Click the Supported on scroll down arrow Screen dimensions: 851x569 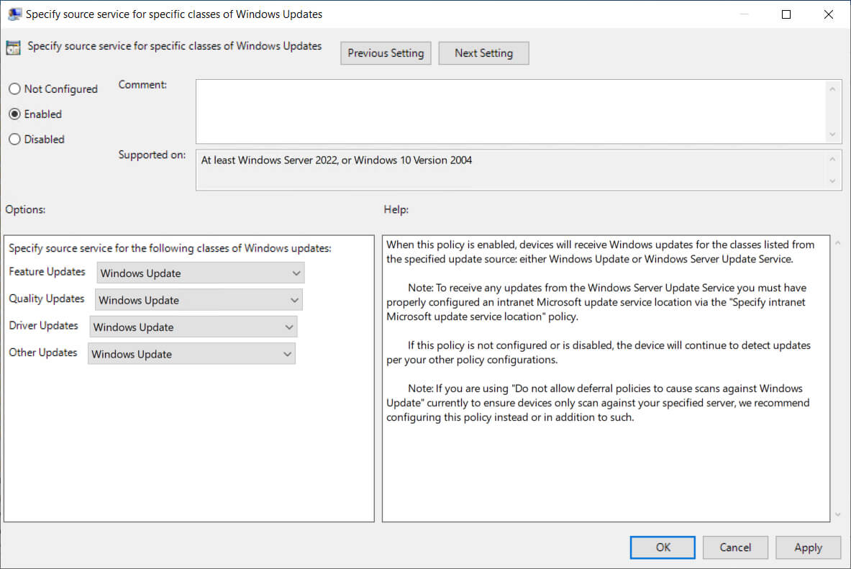832,181
